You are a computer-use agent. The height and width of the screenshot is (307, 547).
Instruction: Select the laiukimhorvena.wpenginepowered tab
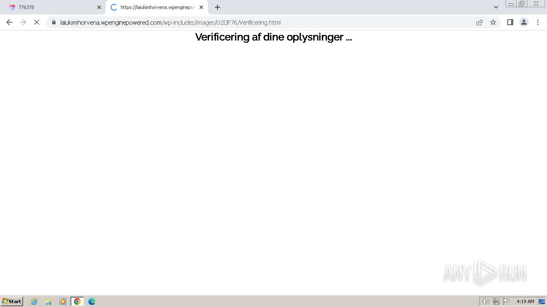pyautogui.click(x=157, y=7)
